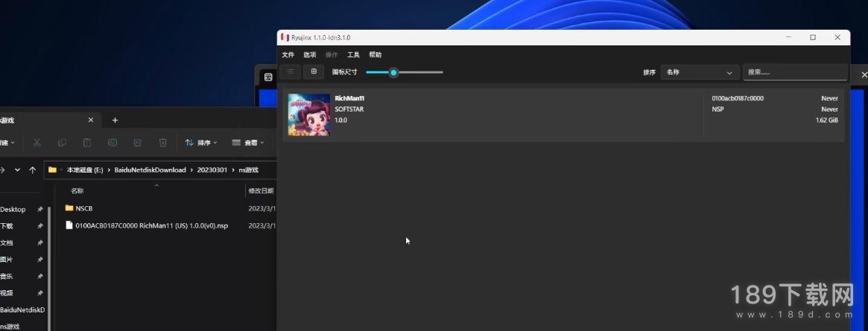Copy icon in Explorer toolbar
Screen dimensions: 868x331
pos(62,143)
